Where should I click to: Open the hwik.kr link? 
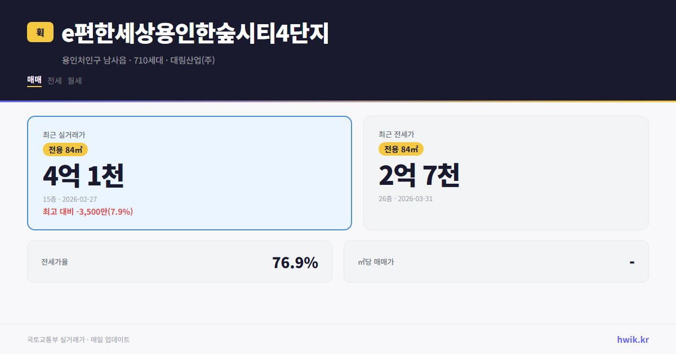coord(631,339)
